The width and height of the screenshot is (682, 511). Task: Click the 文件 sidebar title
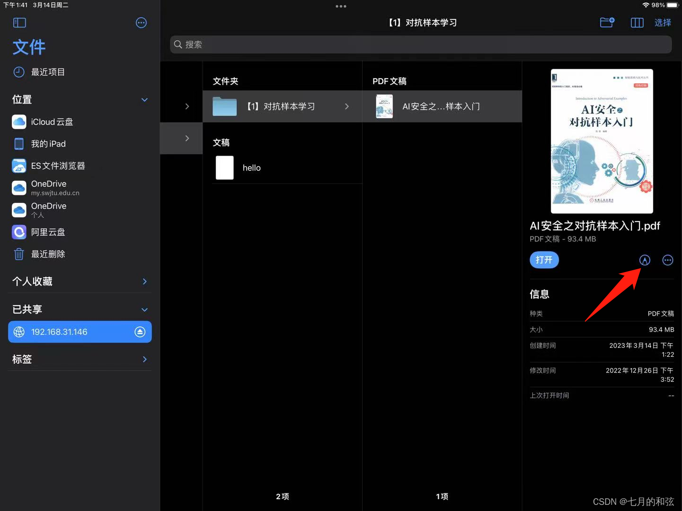click(29, 47)
